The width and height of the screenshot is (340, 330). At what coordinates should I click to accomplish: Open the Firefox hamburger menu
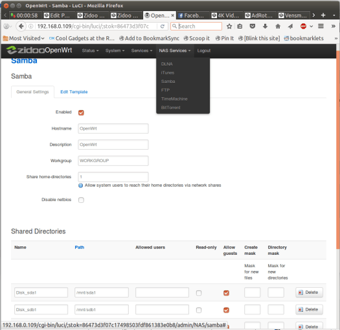[321, 27]
